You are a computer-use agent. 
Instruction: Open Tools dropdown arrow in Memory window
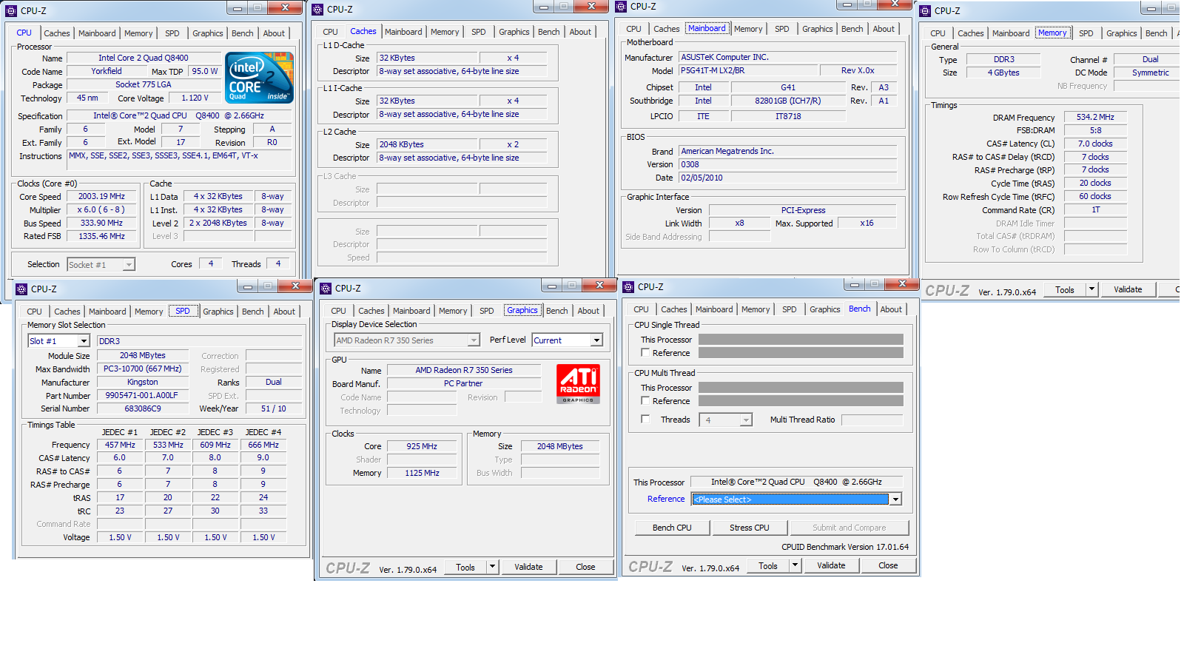[x=1091, y=289]
